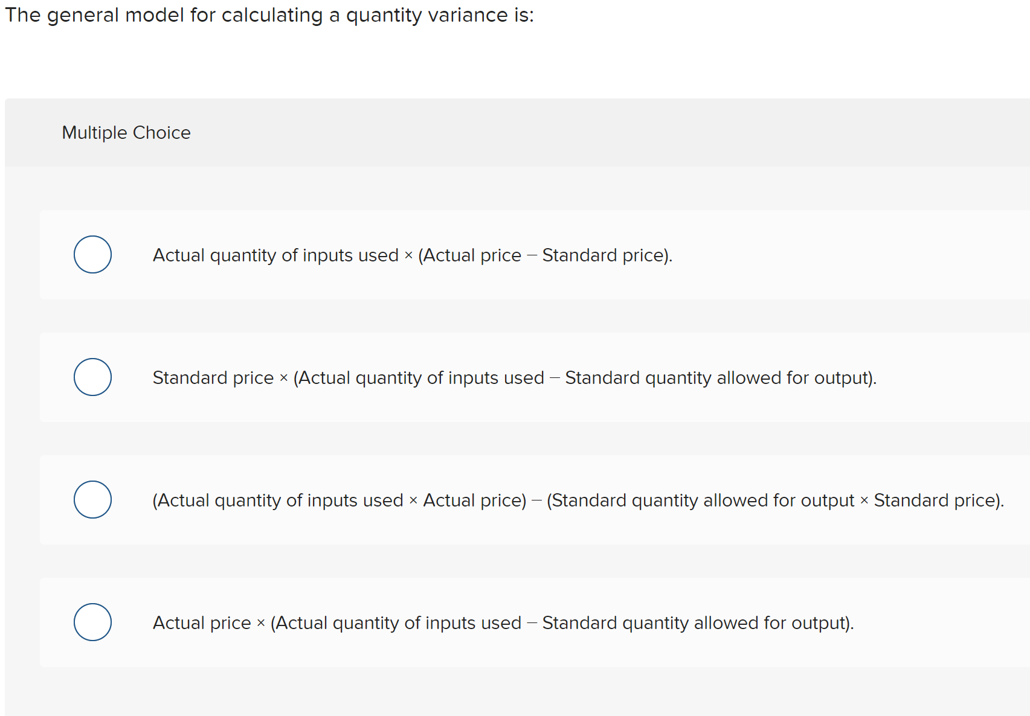This screenshot has width=1030, height=716.
Task: Click the blank area below the last option
Action: pos(513,694)
